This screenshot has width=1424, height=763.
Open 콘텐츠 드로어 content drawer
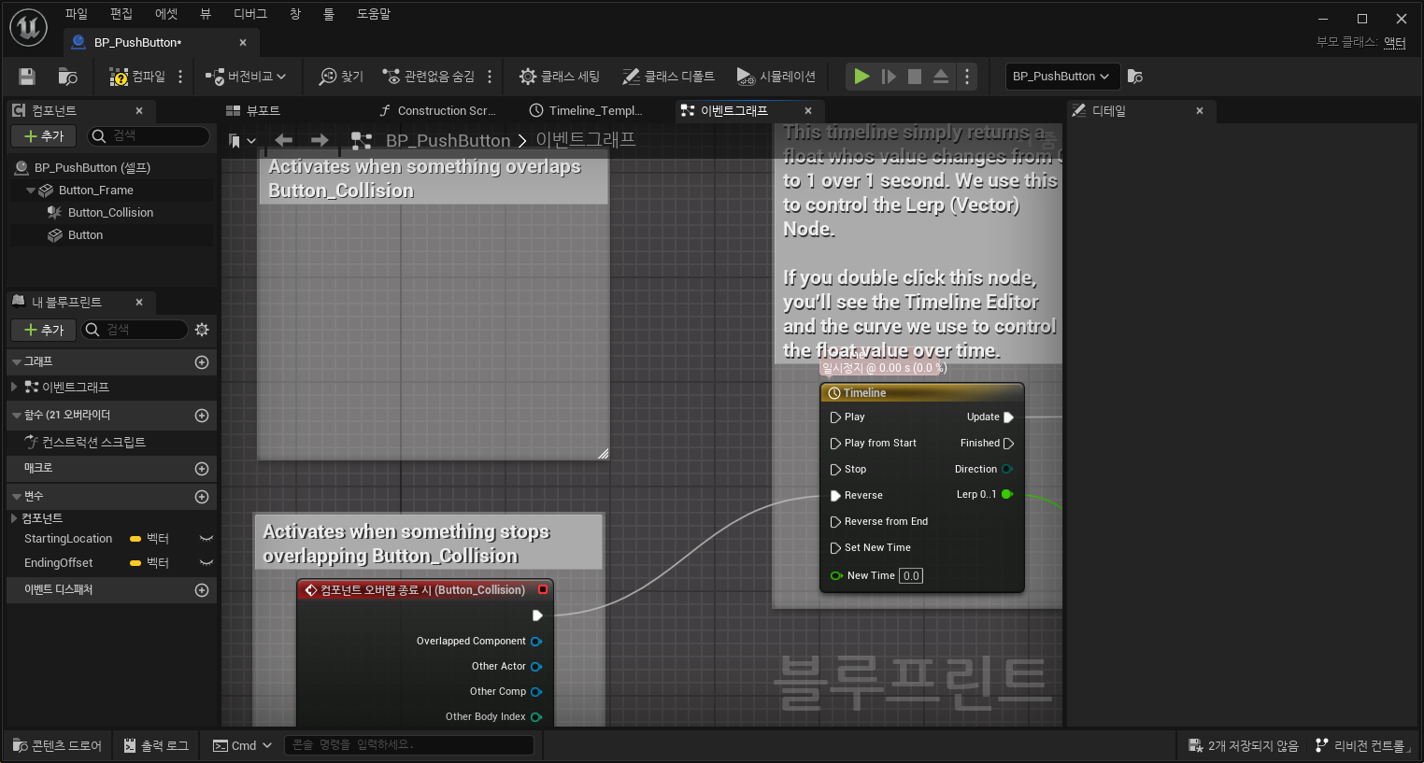57,745
